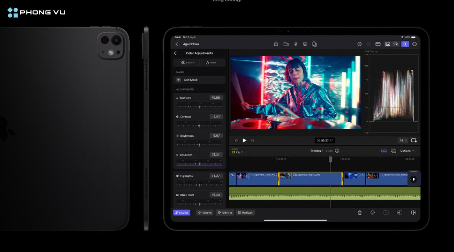Switch to the Multicam tab
The image size is (454, 252).
point(246,213)
